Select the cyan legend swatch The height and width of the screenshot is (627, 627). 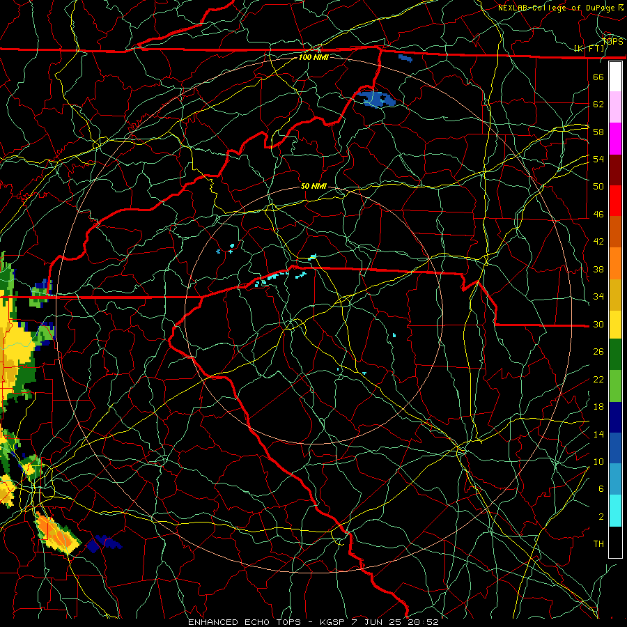pyautogui.click(x=615, y=511)
